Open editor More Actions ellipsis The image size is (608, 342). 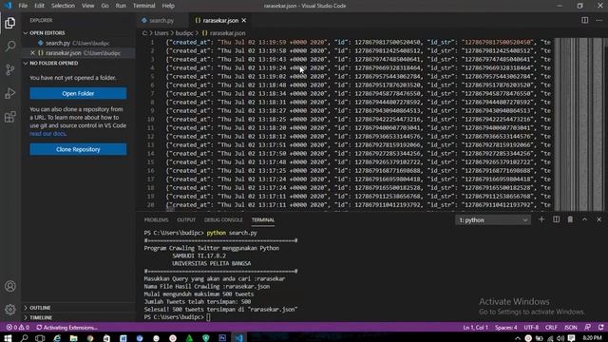(599, 20)
